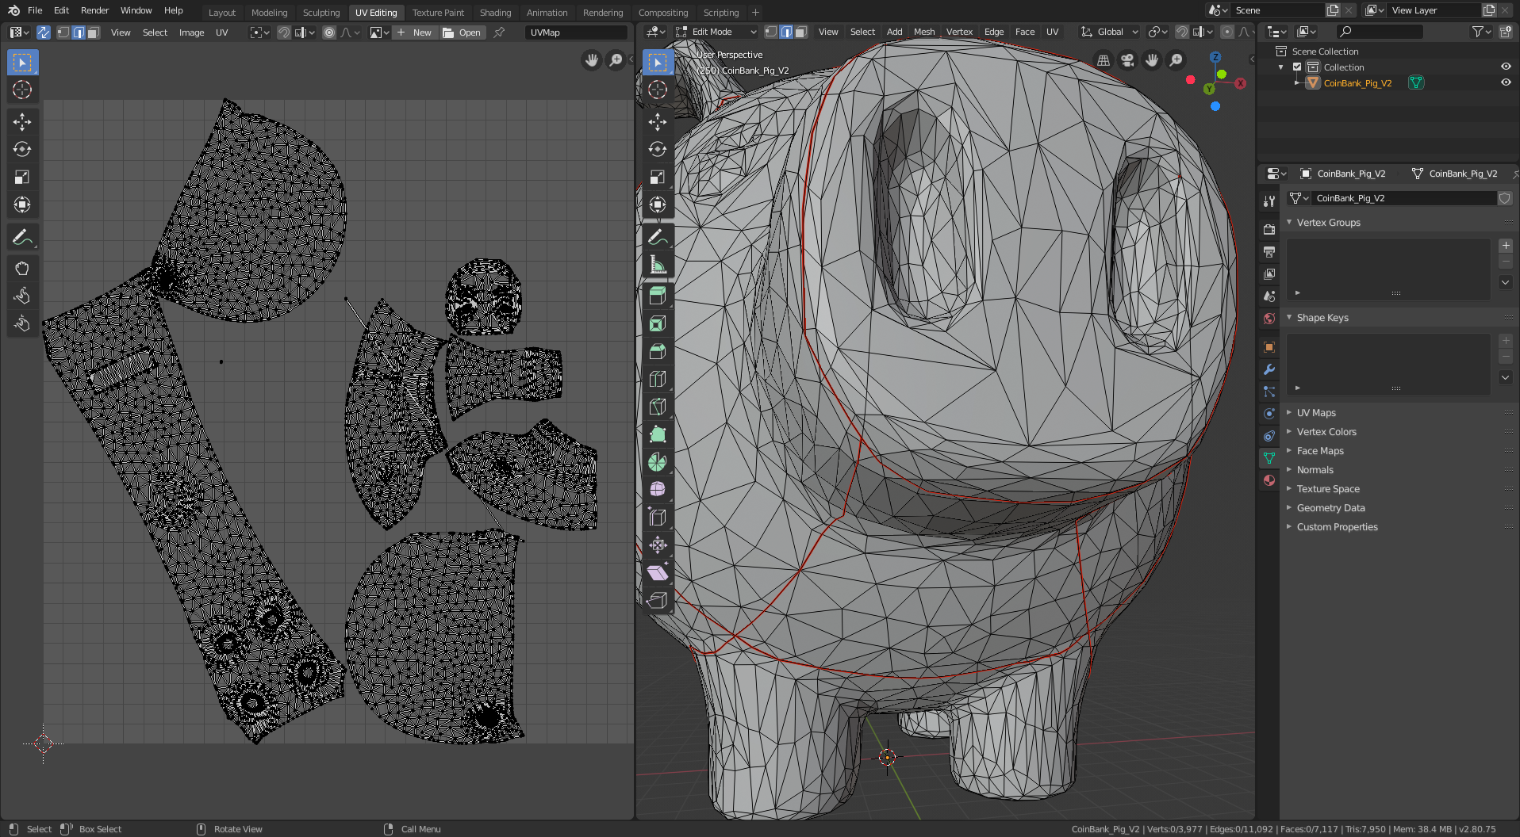Switch to the Texture Paint workspace tab
1520x837 pixels.
click(x=438, y=13)
